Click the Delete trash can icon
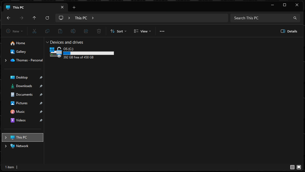 (x=99, y=31)
